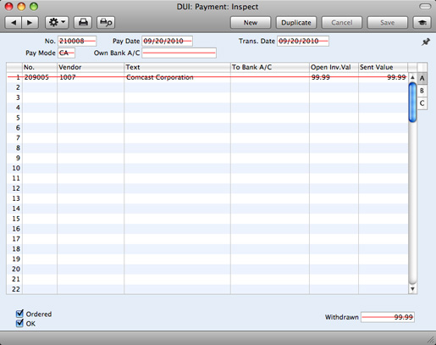
Task: Switch to flip C tab
Action: point(422,103)
